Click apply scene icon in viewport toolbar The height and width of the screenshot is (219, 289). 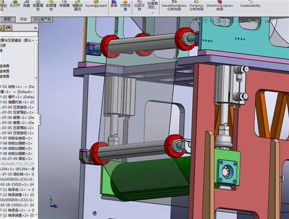(257, 21)
